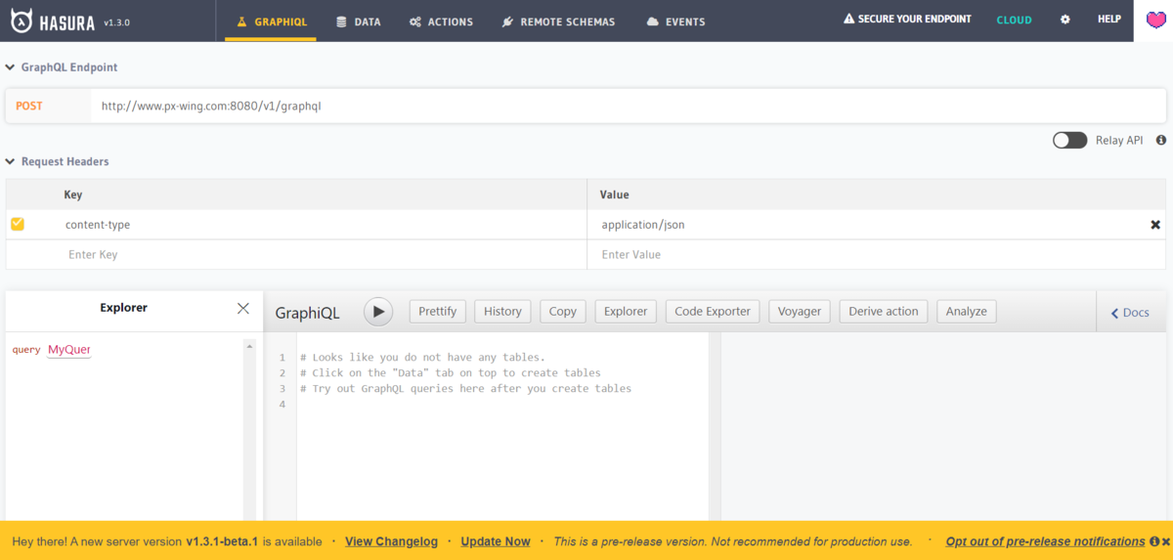Click the Value column header
The width and height of the screenshot is (1173, 560).
[615, 194]
